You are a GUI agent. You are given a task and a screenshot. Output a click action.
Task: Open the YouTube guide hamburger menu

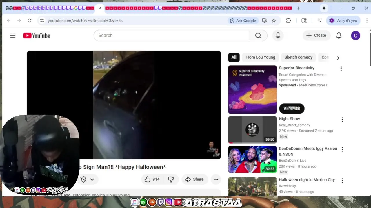point(13,36)
